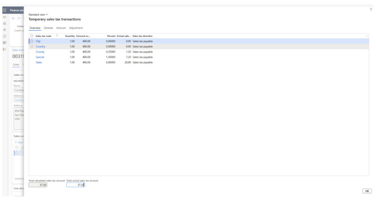Open the Adjustment tab

[x=76, y=28]
